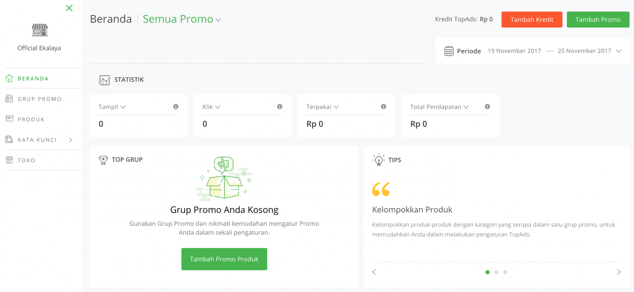This screenshot has height=292, width=634.
Task: Click the Produk icon in sidebar
Action: [10, 119]
